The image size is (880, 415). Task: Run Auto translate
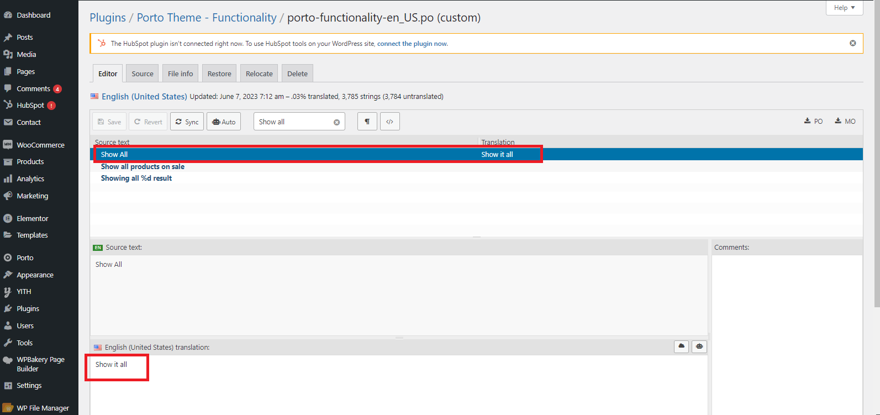click(224, 122)
